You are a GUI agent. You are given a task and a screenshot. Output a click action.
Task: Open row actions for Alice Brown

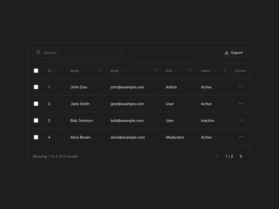click(x=241, y=137)
